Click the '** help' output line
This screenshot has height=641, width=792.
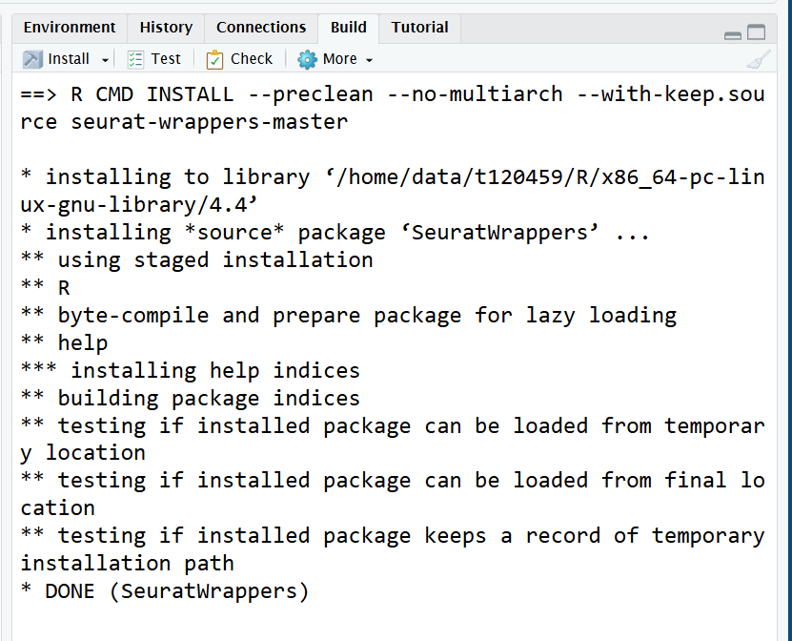click(64, 342)
